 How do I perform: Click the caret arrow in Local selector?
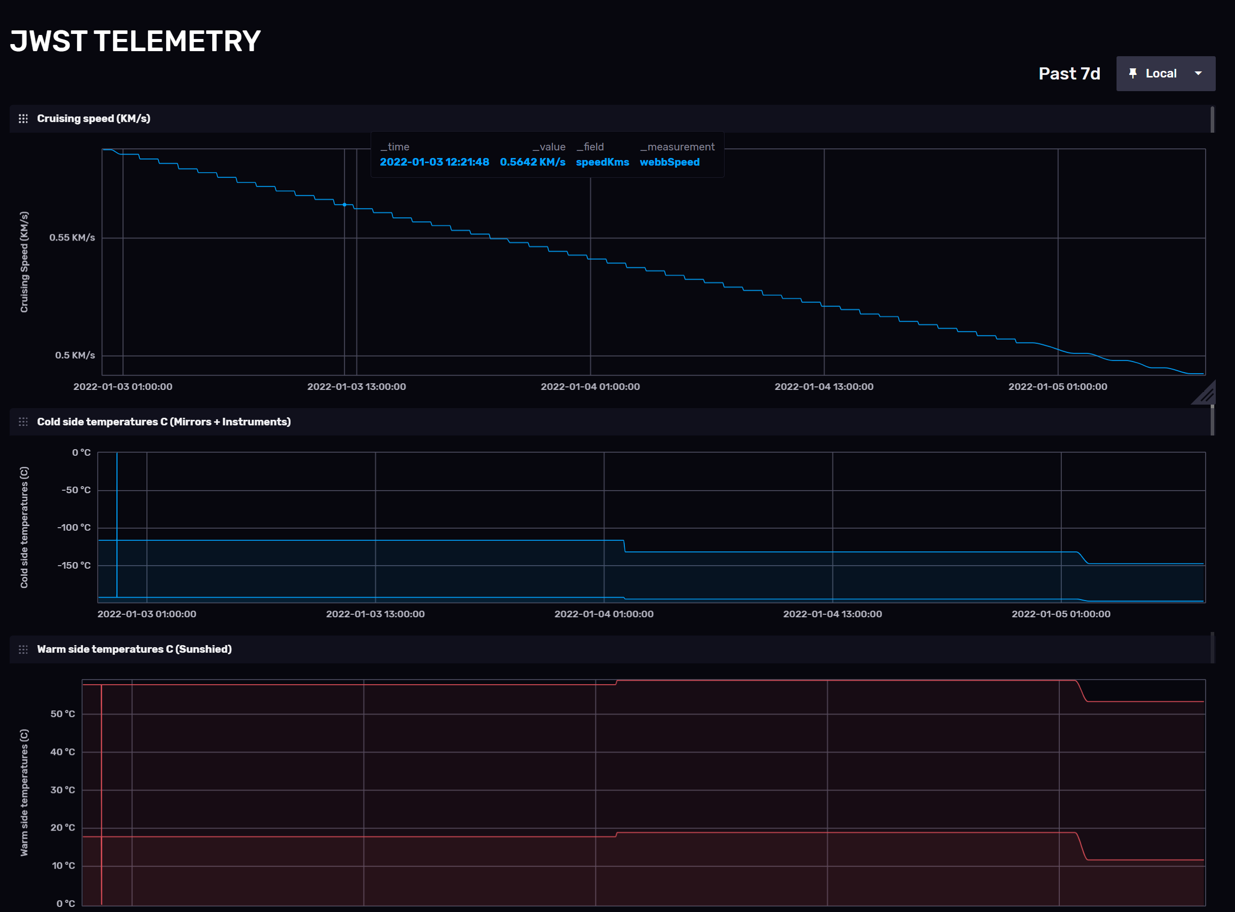tap(1198, 73)
